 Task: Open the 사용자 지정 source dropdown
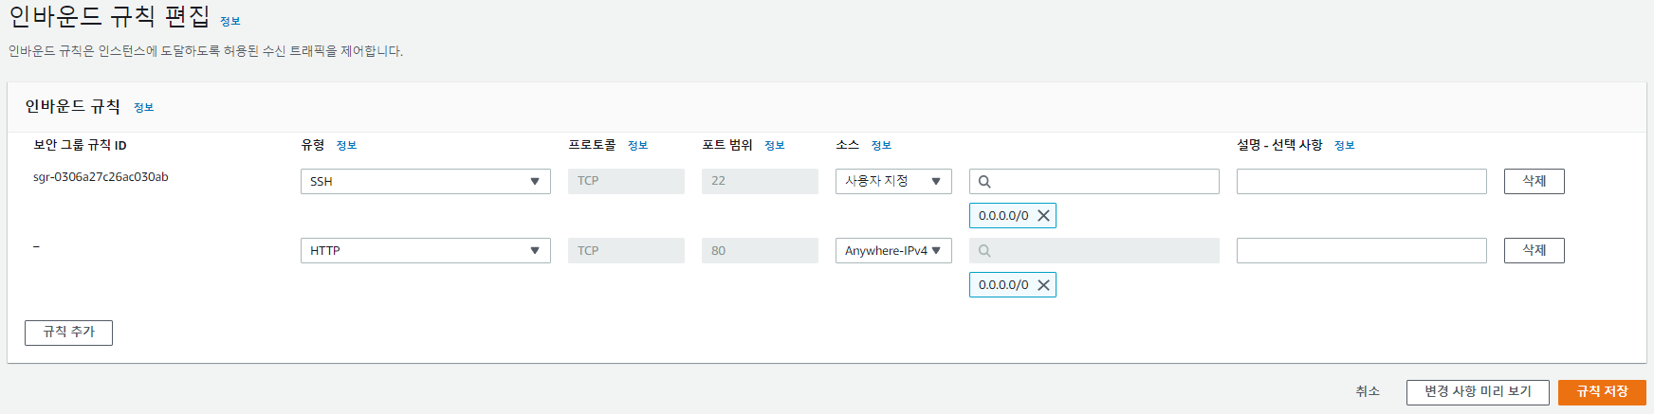click(x=893, y=181)
